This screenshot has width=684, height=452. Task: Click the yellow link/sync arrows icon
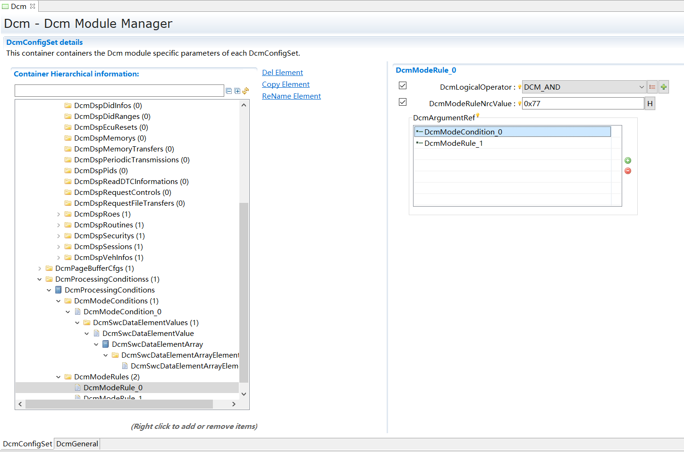pyautogui.click(x=245, y=91)
